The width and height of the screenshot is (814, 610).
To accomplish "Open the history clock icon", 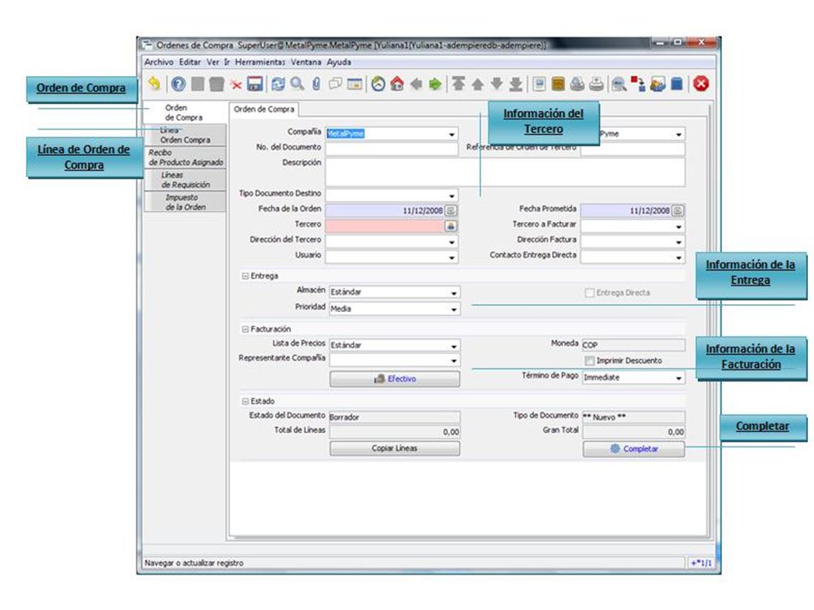I will [x=378, y=84].
